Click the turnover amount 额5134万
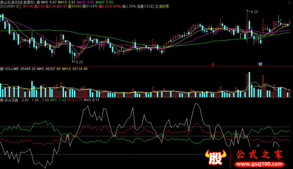Viewport: 293px width, 169px height. click(90, 7)
